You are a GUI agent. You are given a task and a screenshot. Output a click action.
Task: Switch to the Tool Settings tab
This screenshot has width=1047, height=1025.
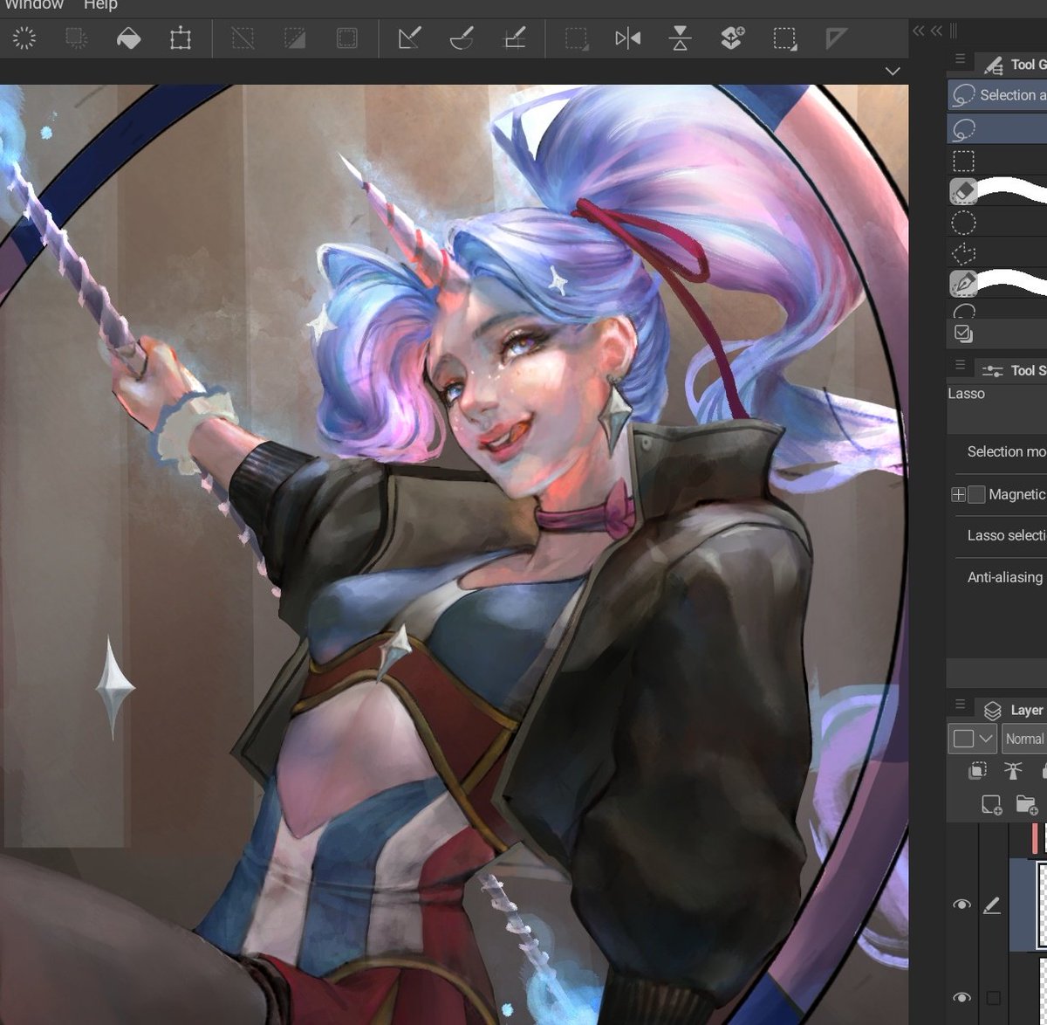click(x=1012, y=370)
